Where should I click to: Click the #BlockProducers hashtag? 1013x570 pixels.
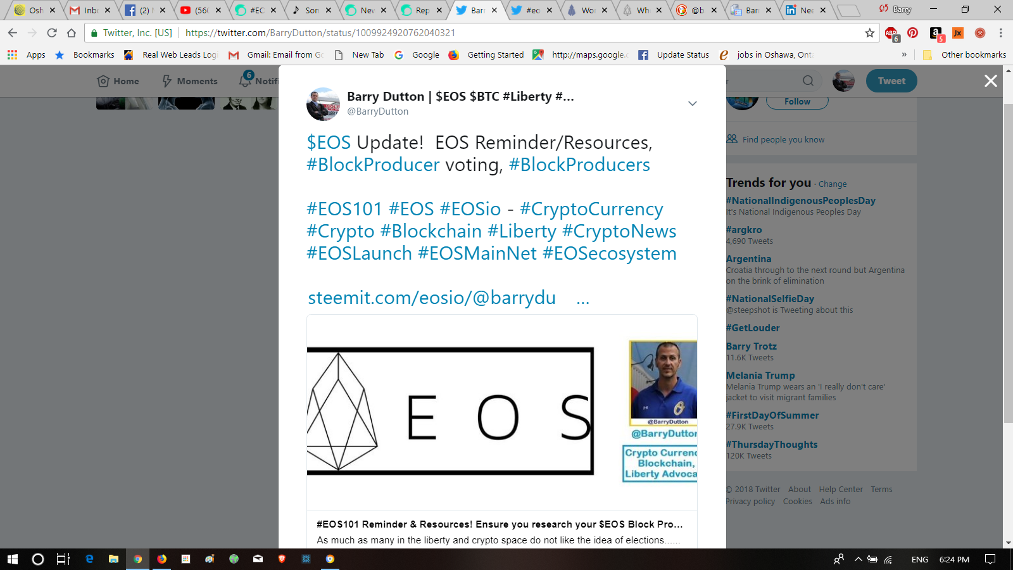click(x=579, y=165)
